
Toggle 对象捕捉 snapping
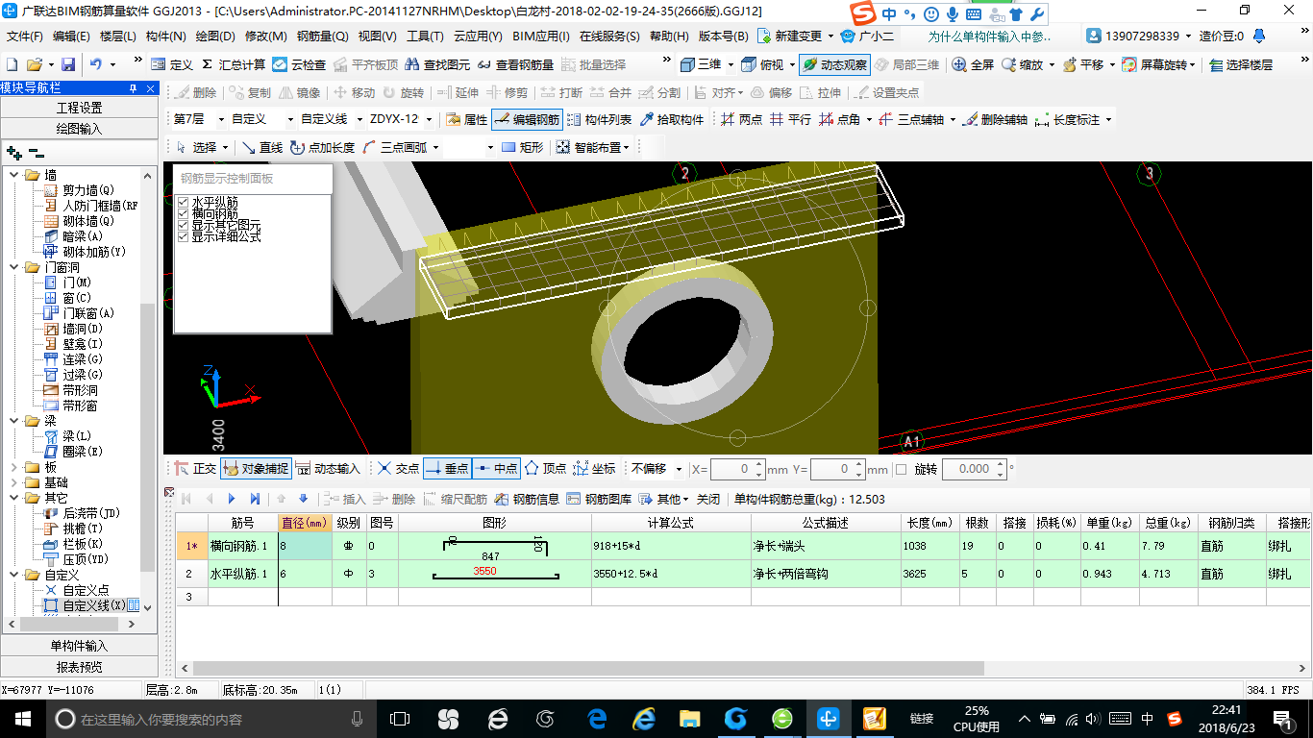tap(256, 469)
